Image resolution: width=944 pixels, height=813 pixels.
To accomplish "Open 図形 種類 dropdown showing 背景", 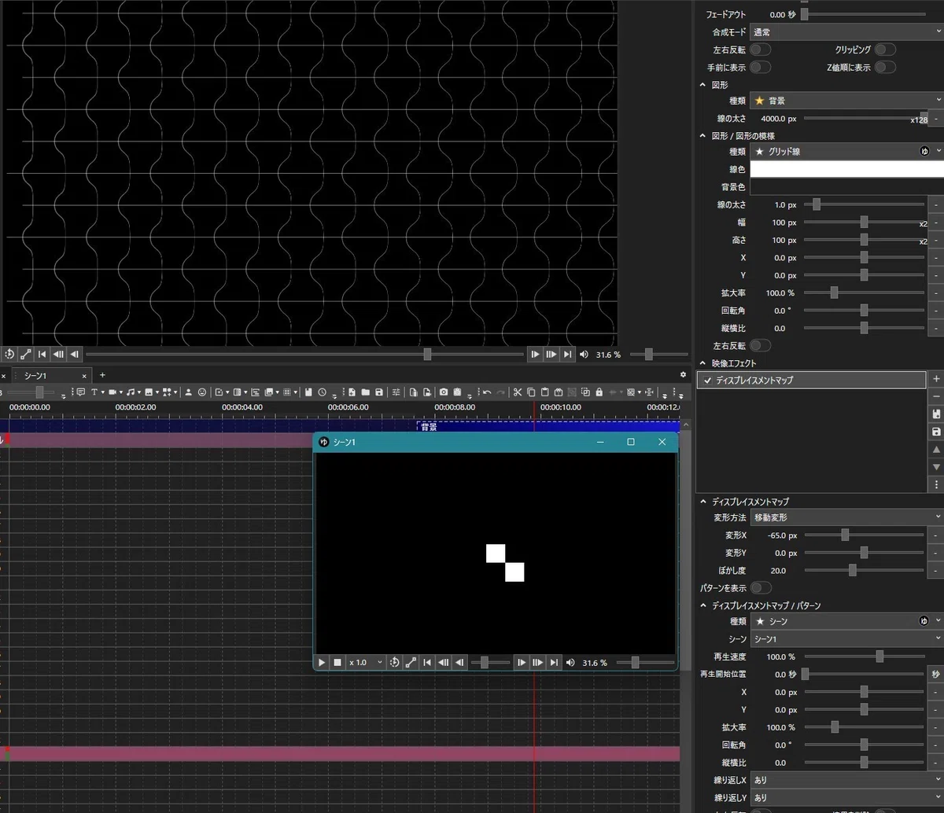I will pos(846,101).
